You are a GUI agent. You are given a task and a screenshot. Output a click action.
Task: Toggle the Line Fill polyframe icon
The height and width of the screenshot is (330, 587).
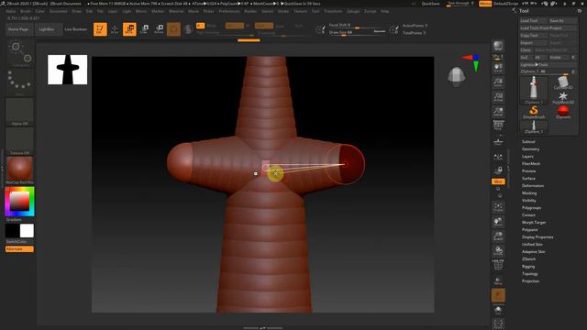[498, 265]
